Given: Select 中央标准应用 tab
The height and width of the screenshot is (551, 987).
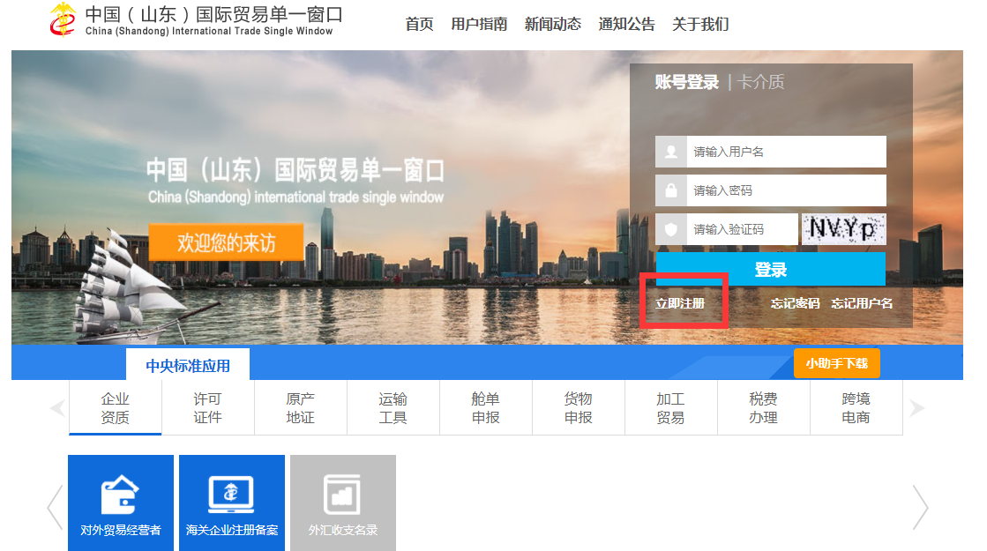Looking at the screenshot, I should click(188, 365).
